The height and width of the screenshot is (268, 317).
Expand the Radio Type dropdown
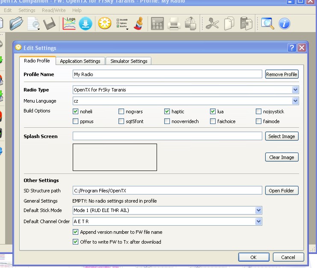coord(295,90)
